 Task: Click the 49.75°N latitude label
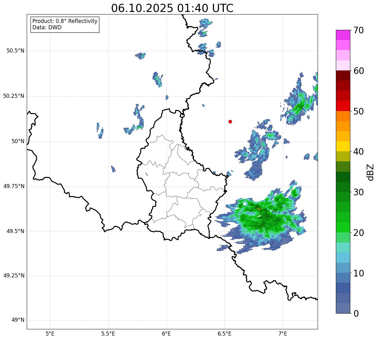pos(14,186)
